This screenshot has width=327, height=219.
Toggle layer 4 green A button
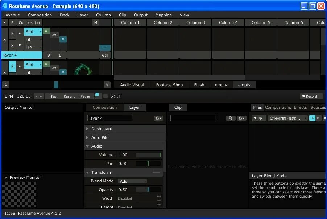click(x=46, y=31)
